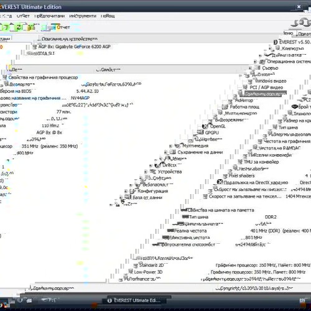The height and width of the screenshot is (311, 311).
Task: Select the highlighted Графичен процесор tree item
Action: 266,94
